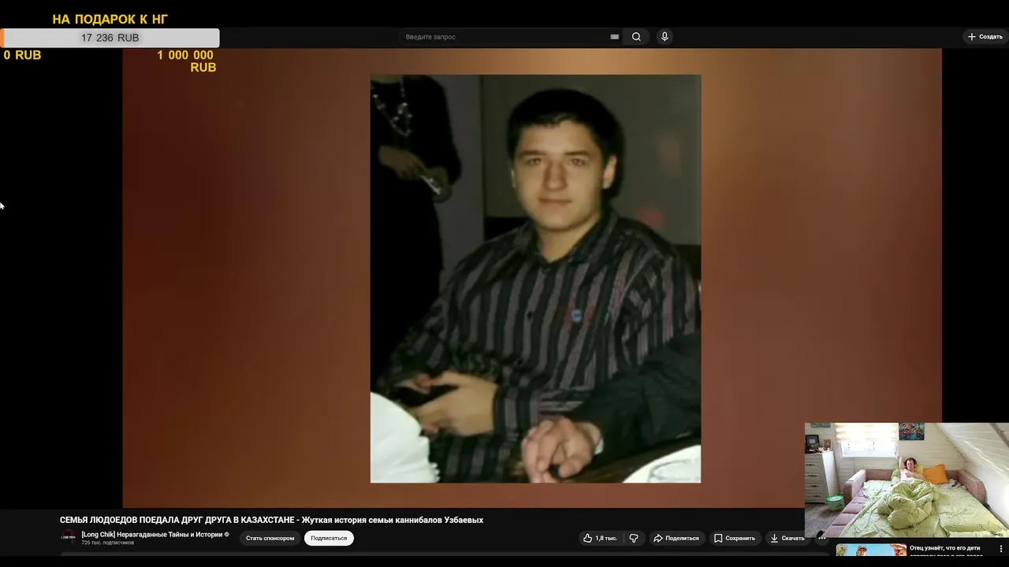Dislike the video with the thumbs-down icon

click(633, 539)
